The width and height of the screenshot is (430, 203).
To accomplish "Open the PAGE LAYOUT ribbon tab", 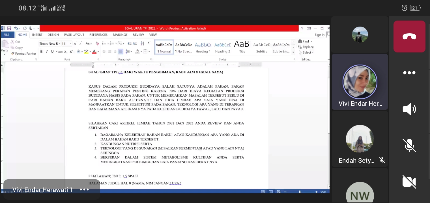I will click(x=74, y=35).
